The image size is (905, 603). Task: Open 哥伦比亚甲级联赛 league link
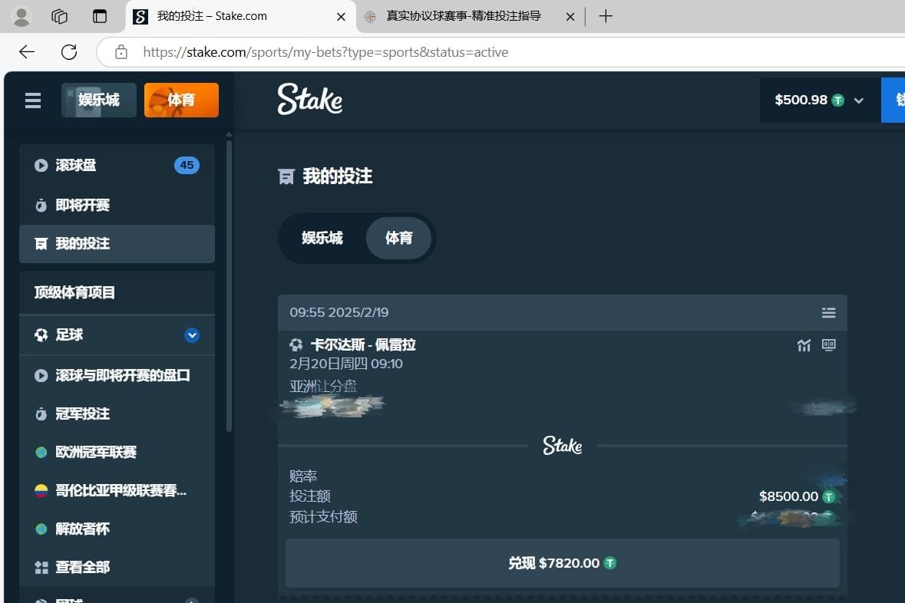pos(117,490)
